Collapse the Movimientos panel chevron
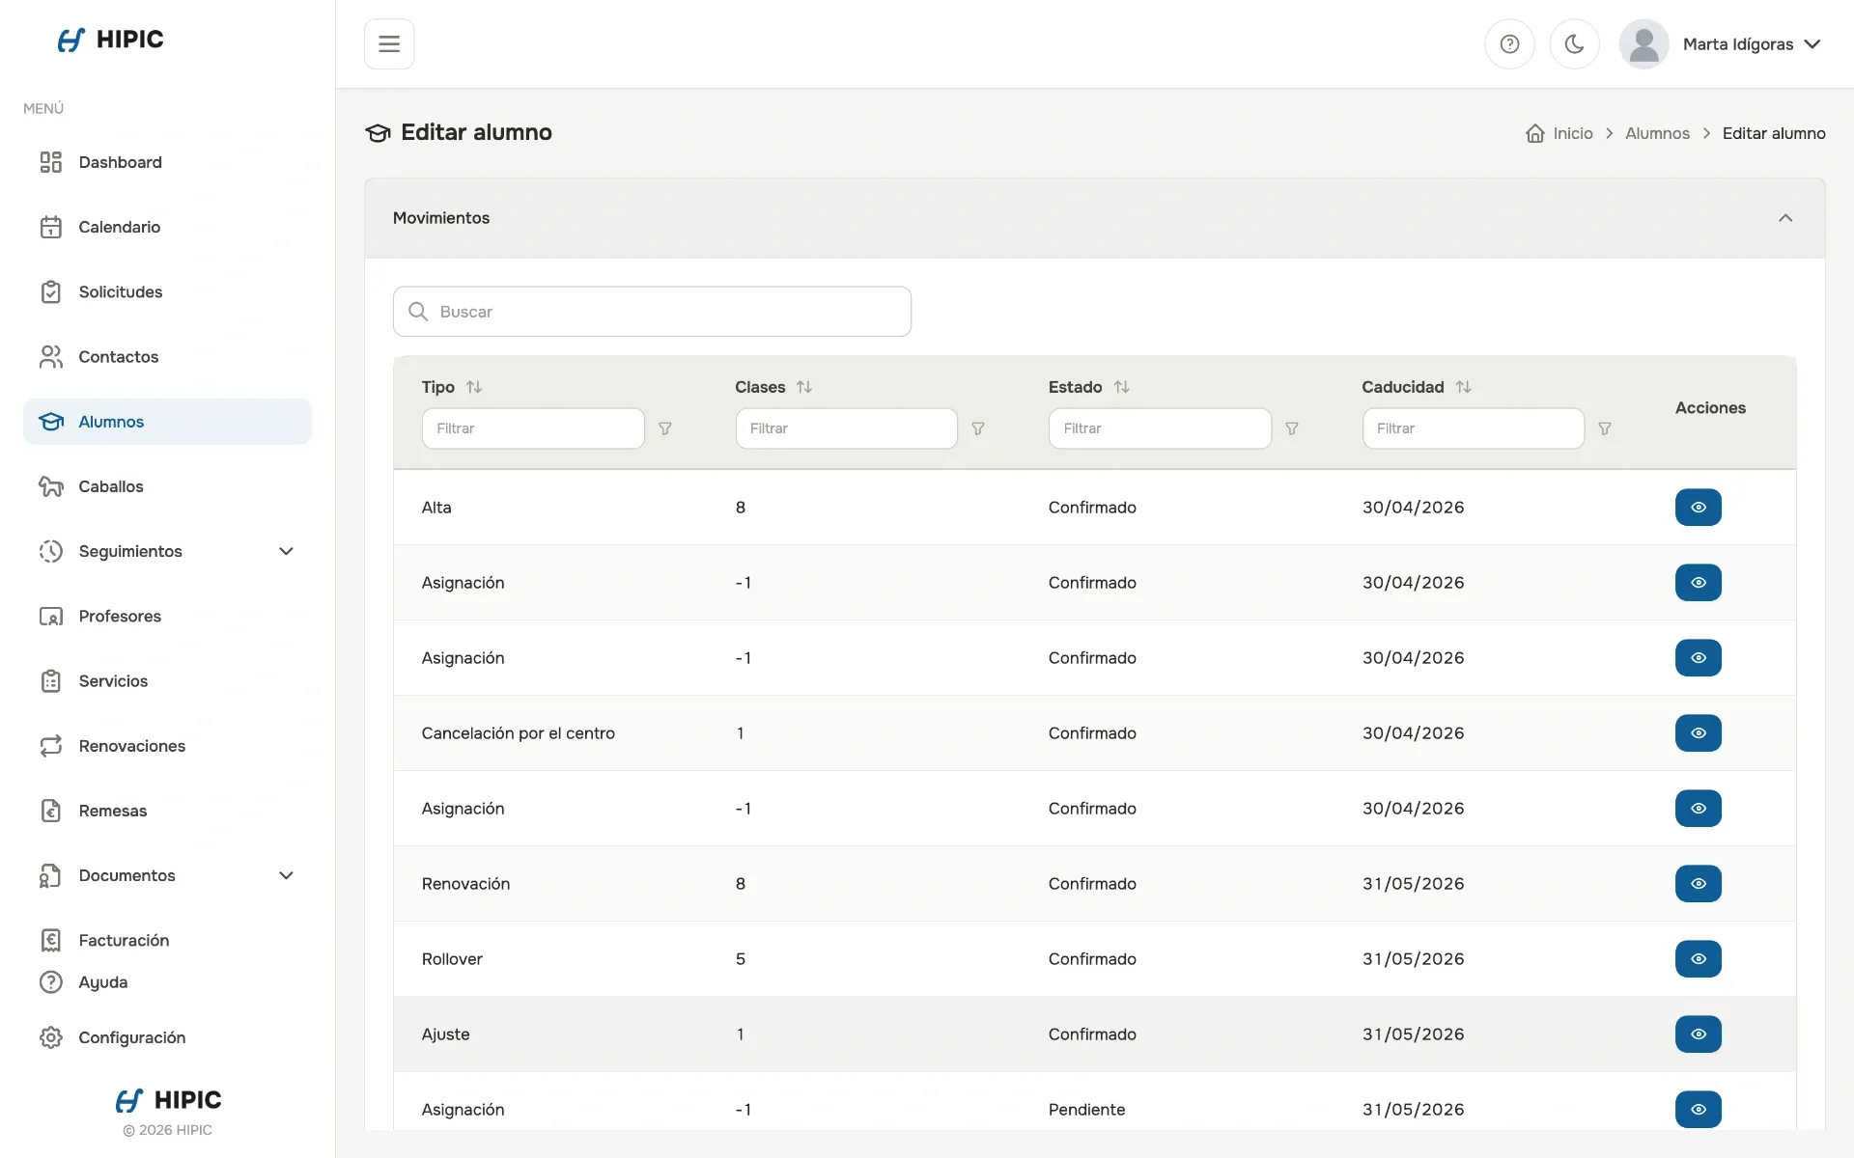The image size is (1854, 1158). 1785,218
